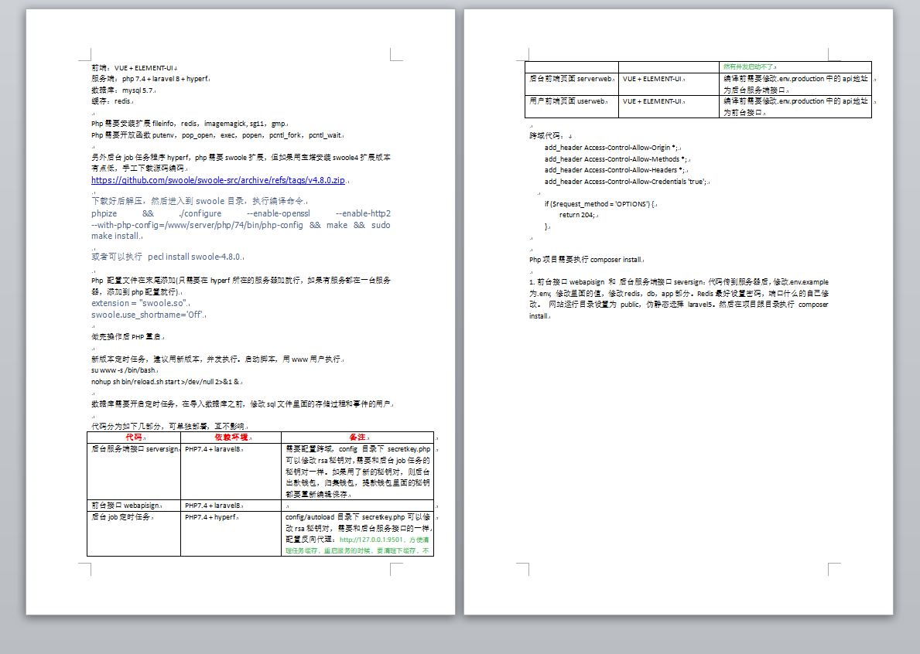The height and width of the screenshot is (654, 920).
Task: Click the add_header Access-Control-Allow-Origin line
Action: coord(611,148)
